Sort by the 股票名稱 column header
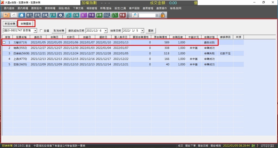Image resolution: width=278 pixels, height=148 pixels. [21, 37]
